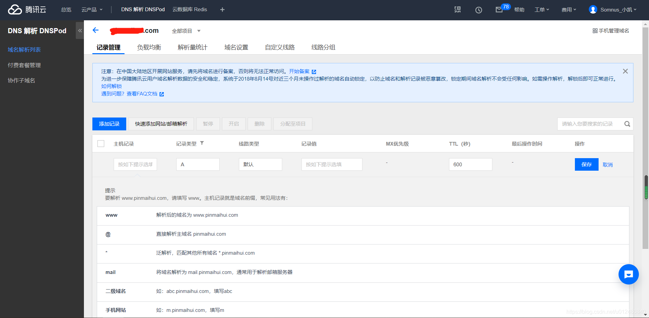Screen dimensions: 649x318
Task: Click the 分配至项目 button
Action: coord(293,124)
